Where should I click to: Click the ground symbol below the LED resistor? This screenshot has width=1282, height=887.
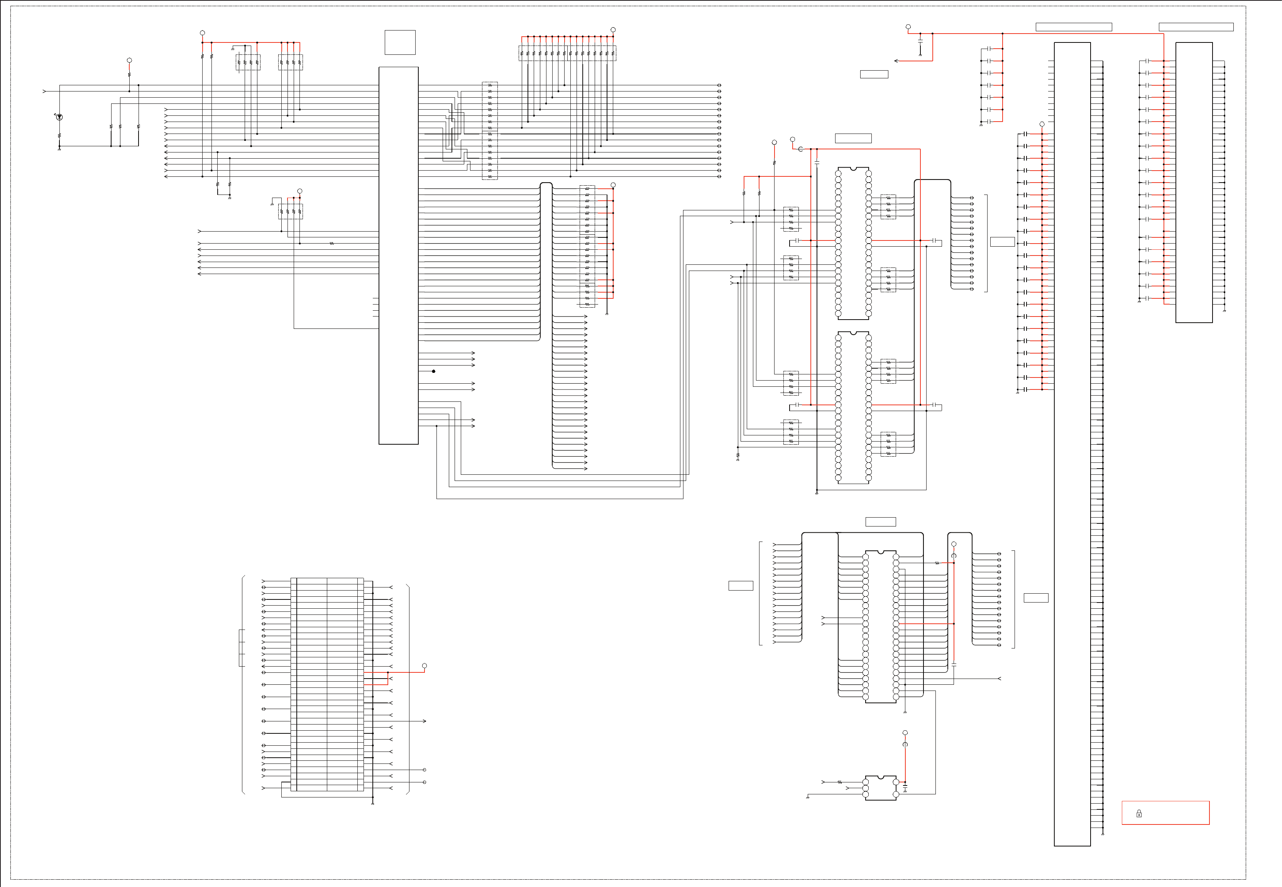click(59, 149)
